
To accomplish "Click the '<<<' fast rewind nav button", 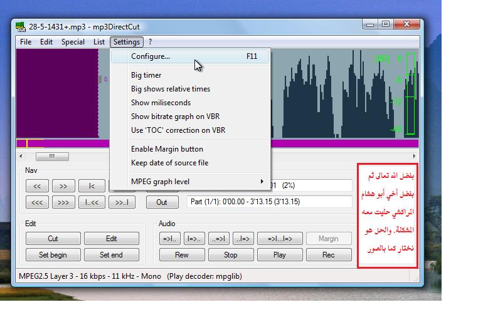I will 37,202.
